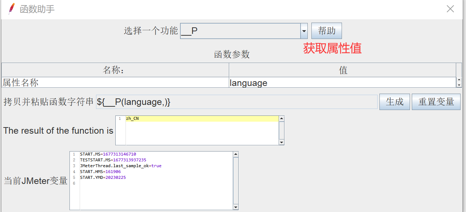466x212 pixels.
Task: Click the 值 column header
Action: (x=342, y=70)
